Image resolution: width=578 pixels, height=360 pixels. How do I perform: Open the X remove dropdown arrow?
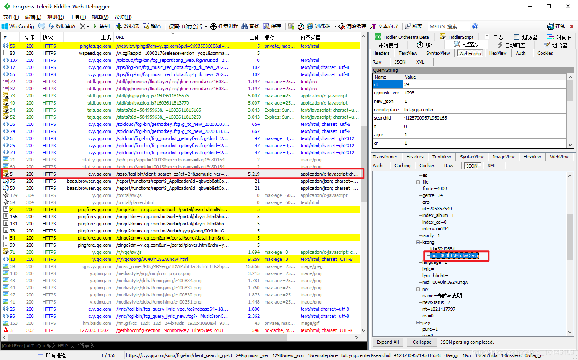pyautogui.click(x=88, y=26)
